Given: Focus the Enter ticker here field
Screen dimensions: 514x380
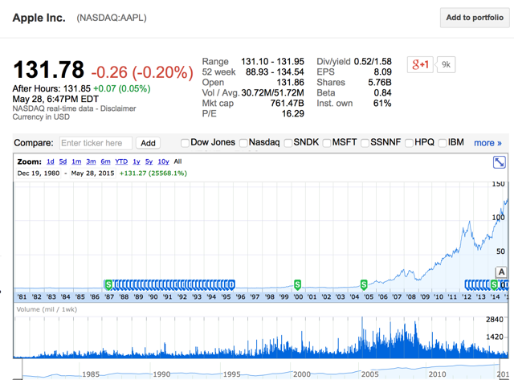Looking at the screenshot, I should (x=96, y=143).
